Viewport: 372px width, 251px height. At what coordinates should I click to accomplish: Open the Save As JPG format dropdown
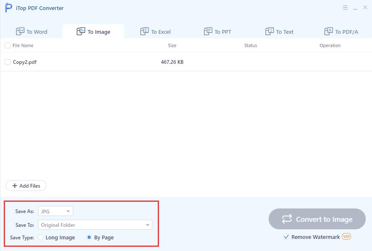pyautogui.click(x=56, y=211)
